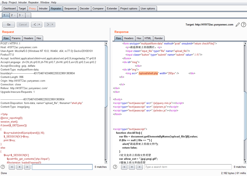The image size is (247, 176).
Task: Show the Response Headers view
Action: click(x=129, y=38)
